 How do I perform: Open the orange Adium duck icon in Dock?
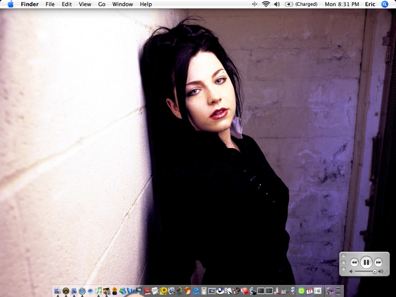tap(114, 291)
